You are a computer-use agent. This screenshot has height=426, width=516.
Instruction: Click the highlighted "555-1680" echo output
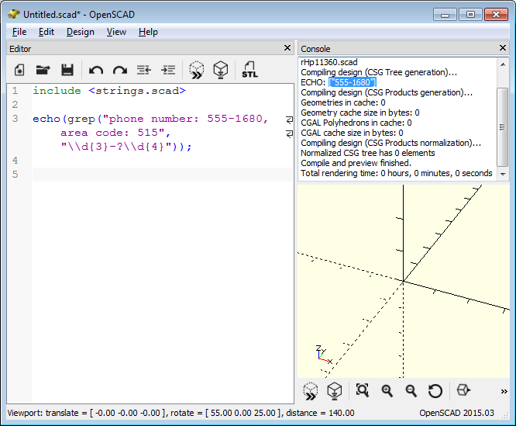coord(352,82)
